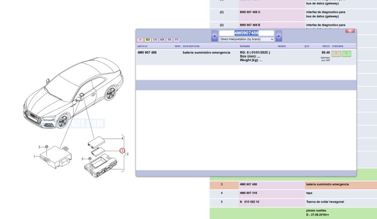Go to the previous article with the left arrow
Viewport: 377px width, 219px height.
tap(215, 36)
